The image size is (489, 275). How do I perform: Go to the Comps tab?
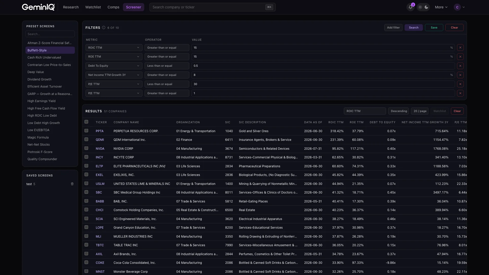tap(113, 7)
